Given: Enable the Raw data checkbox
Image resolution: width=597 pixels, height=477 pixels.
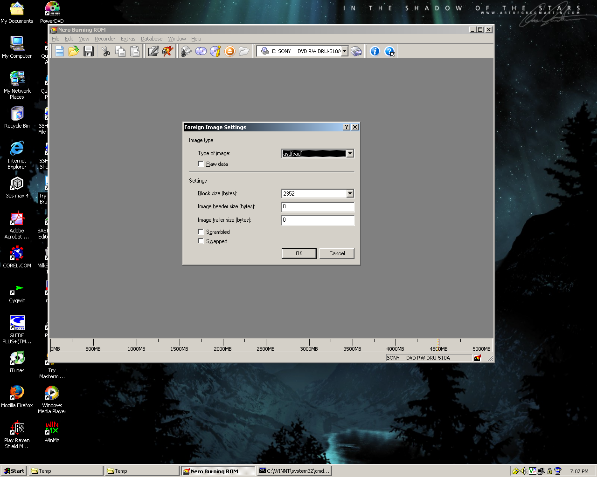Looking at the screenshot, I should (201, 164).
